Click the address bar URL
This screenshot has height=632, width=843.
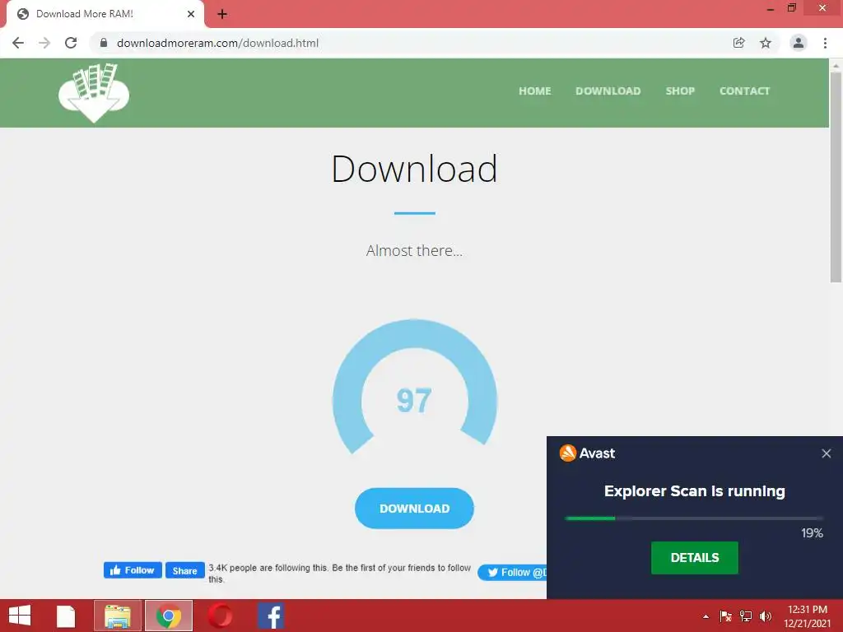pyautogui.click(x=217, y=43)
